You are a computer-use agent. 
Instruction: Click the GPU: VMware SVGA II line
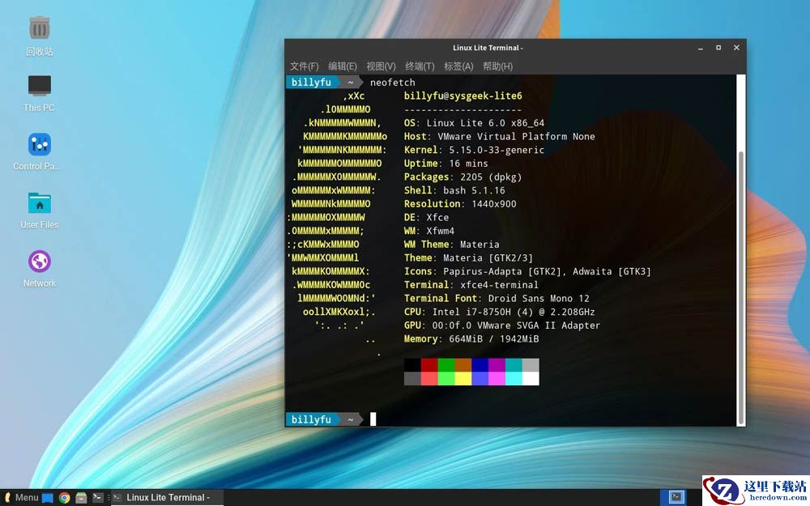pos(502,325)
